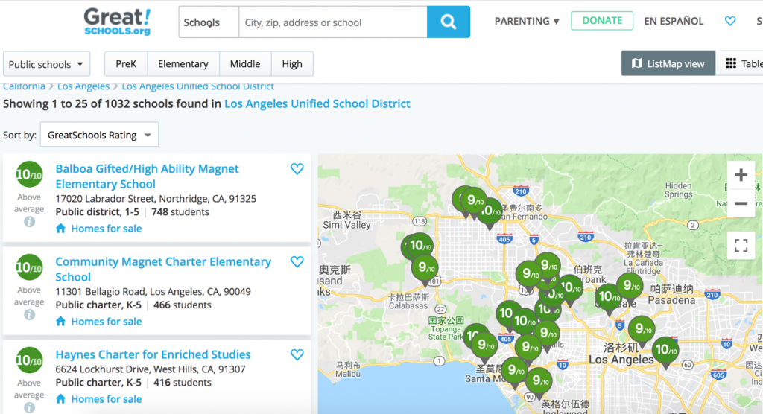763x414 pixels.
Task: Click the blue search magnifier button
Action: tap(448, 22)
